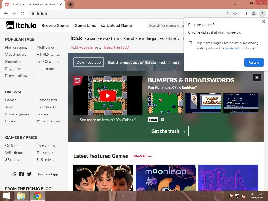The width and height of the screenshot is (268, 201).
Task: Open the usage statistics link
Action: (231, 48)
